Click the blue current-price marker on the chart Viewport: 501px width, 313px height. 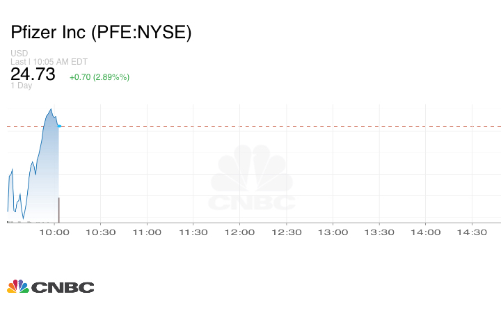[60, 126]
